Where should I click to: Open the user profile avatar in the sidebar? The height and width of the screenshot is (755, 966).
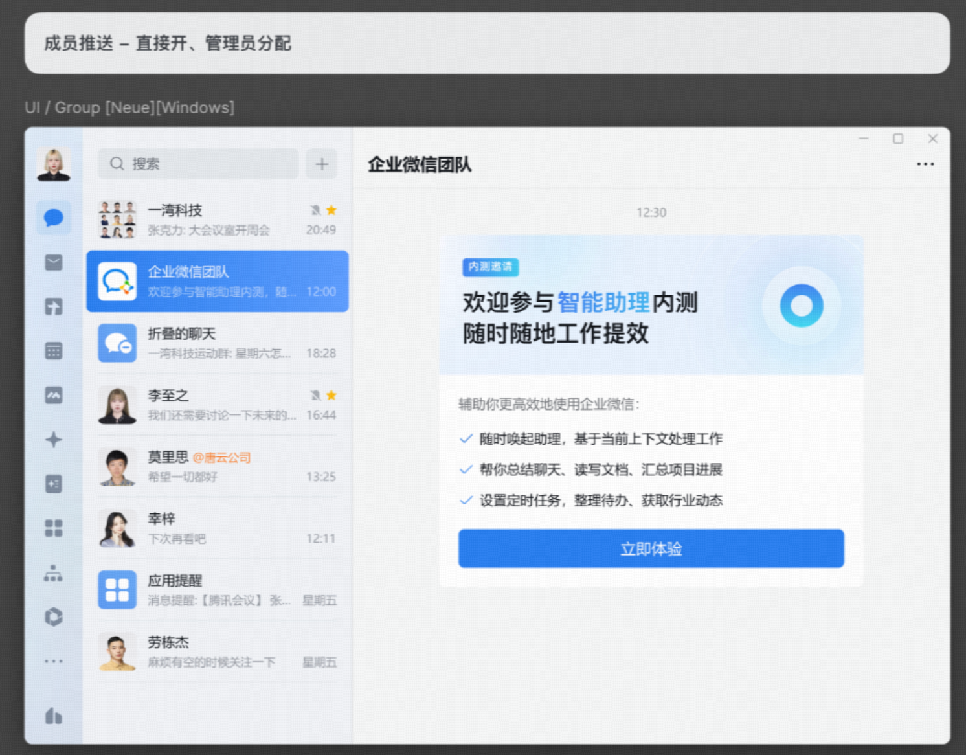[54, 164]
